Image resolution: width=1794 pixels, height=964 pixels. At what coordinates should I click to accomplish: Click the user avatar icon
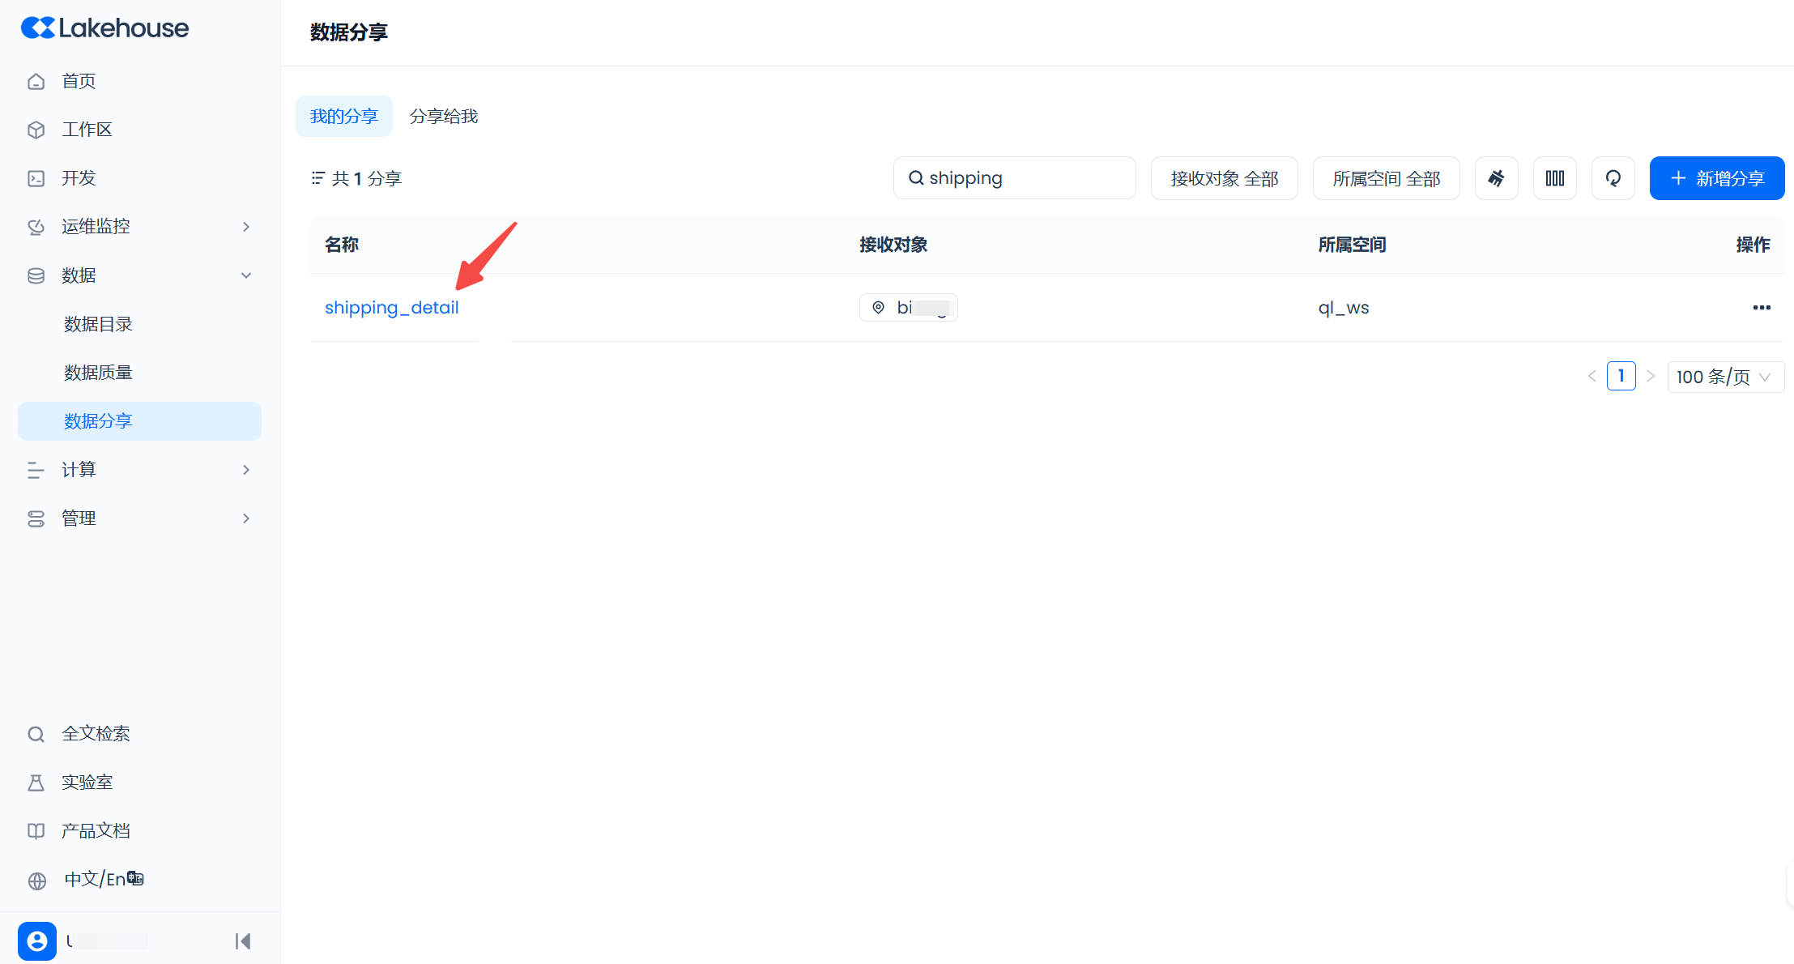(x=37, y=941)
